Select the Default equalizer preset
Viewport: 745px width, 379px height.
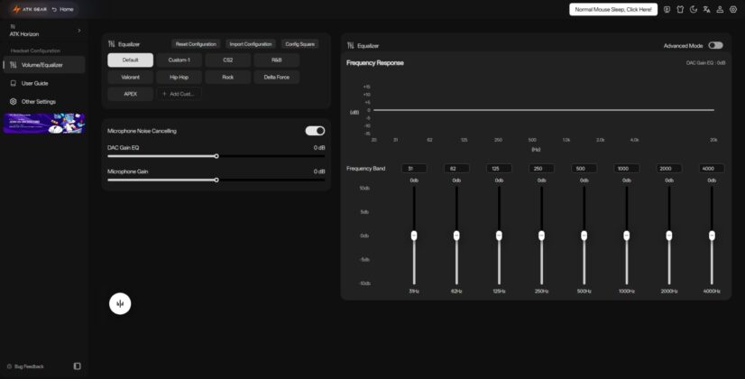coord(130,60)
